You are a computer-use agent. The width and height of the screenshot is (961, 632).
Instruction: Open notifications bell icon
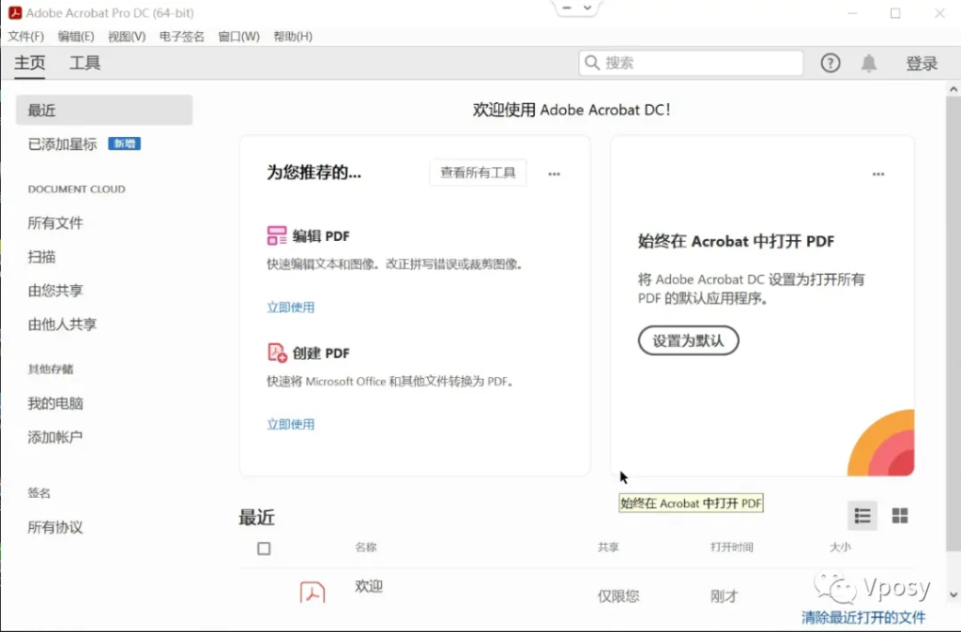click(x=868, y=63)
